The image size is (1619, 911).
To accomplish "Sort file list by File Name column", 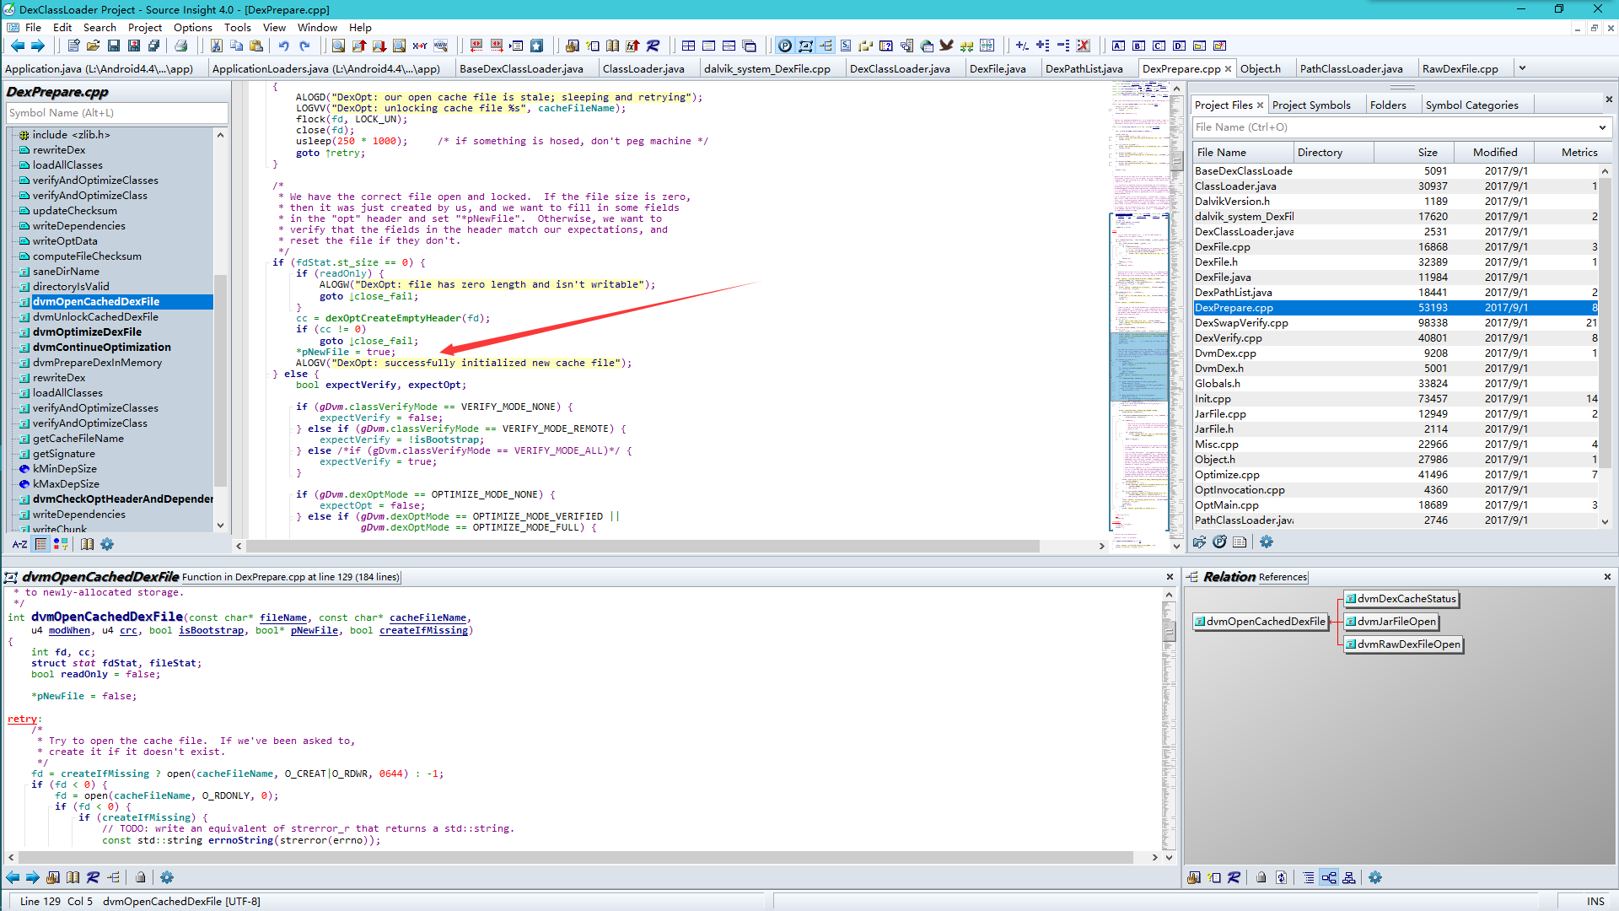I will tap(1243, 152).
